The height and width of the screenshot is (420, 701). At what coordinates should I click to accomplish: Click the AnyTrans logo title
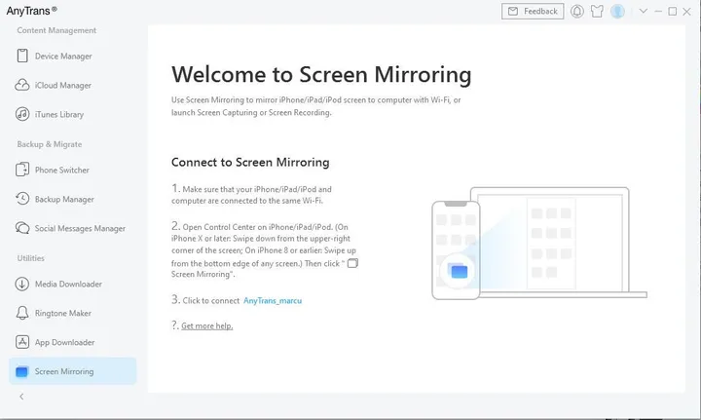coord(32,11)
